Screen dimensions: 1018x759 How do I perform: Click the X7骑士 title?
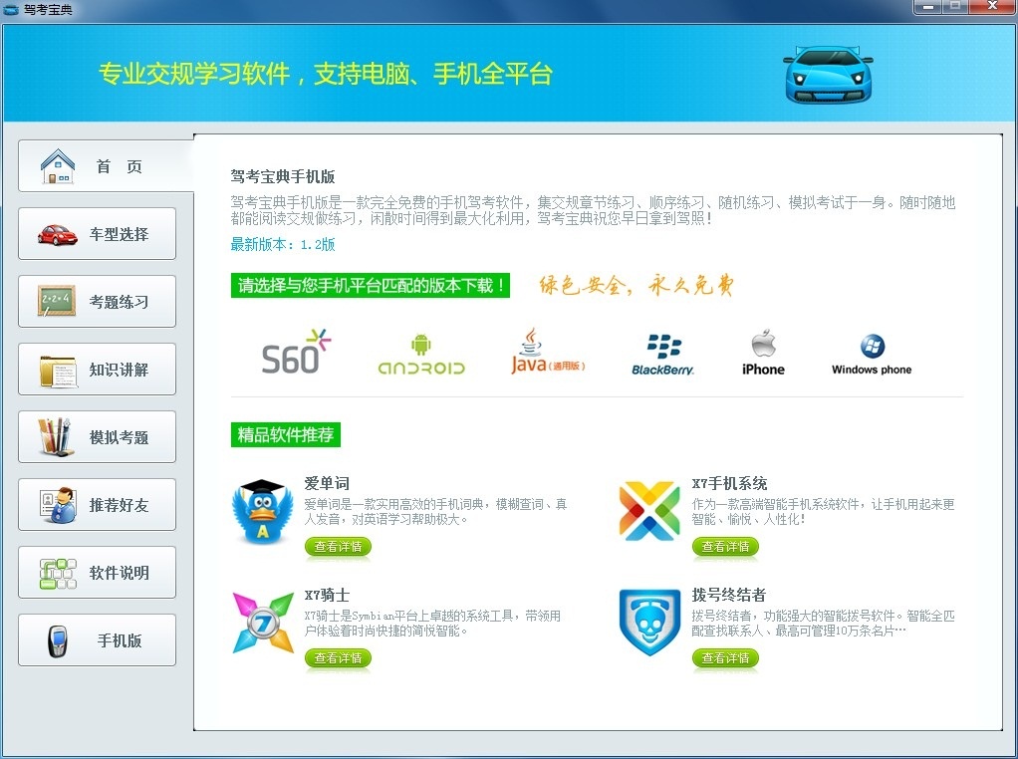327,595
